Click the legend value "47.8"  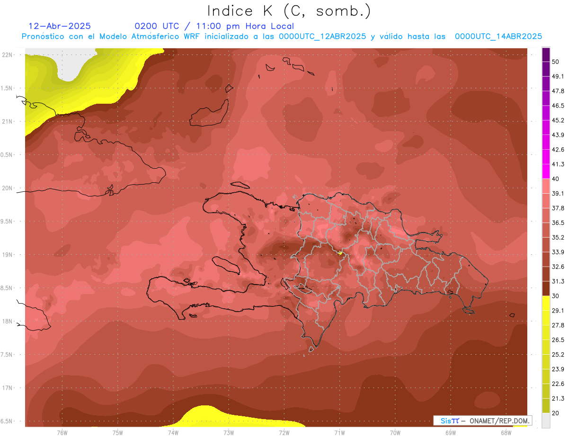558,91
